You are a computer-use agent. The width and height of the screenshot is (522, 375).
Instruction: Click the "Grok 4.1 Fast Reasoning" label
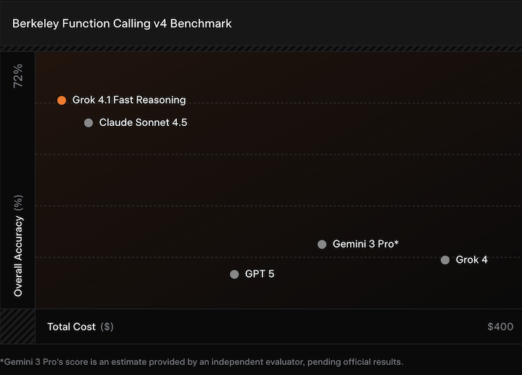pos(129,101)
